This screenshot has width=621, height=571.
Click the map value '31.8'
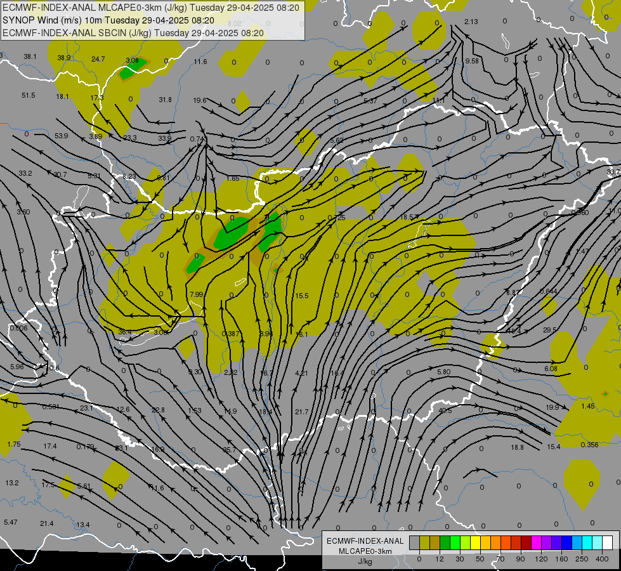point(165,100)
